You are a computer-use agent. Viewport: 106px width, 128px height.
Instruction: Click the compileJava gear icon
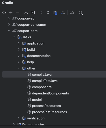29,74
